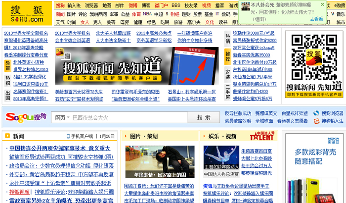This screenshot has width=346, height=203.
Task: Click the 搜索 button
Action: 204,117
